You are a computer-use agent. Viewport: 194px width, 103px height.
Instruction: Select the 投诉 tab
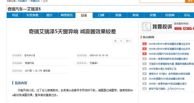click(84, 15)
